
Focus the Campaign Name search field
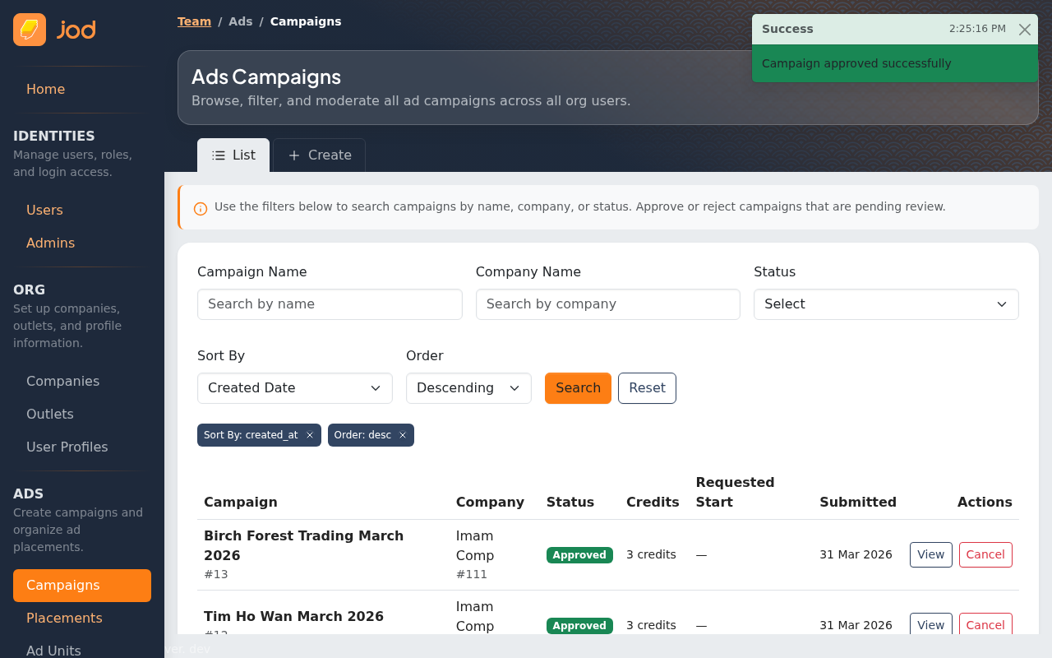click(330, 304)
